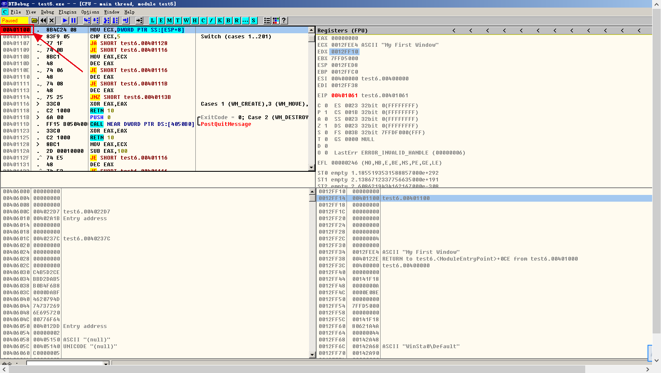Expand the command box dropdown arrow
Viewport: 661px width, 373px height.
coord(106,363)
